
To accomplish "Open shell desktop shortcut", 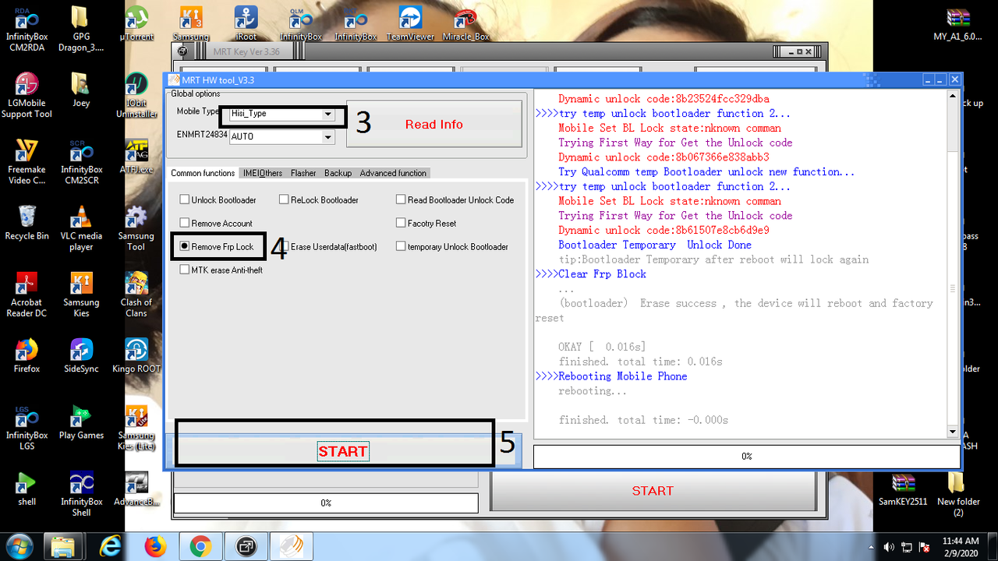I will [x=27, y=489].
